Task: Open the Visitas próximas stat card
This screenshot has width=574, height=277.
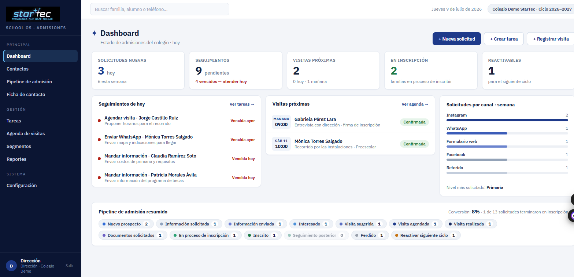Action: (333, 70)
